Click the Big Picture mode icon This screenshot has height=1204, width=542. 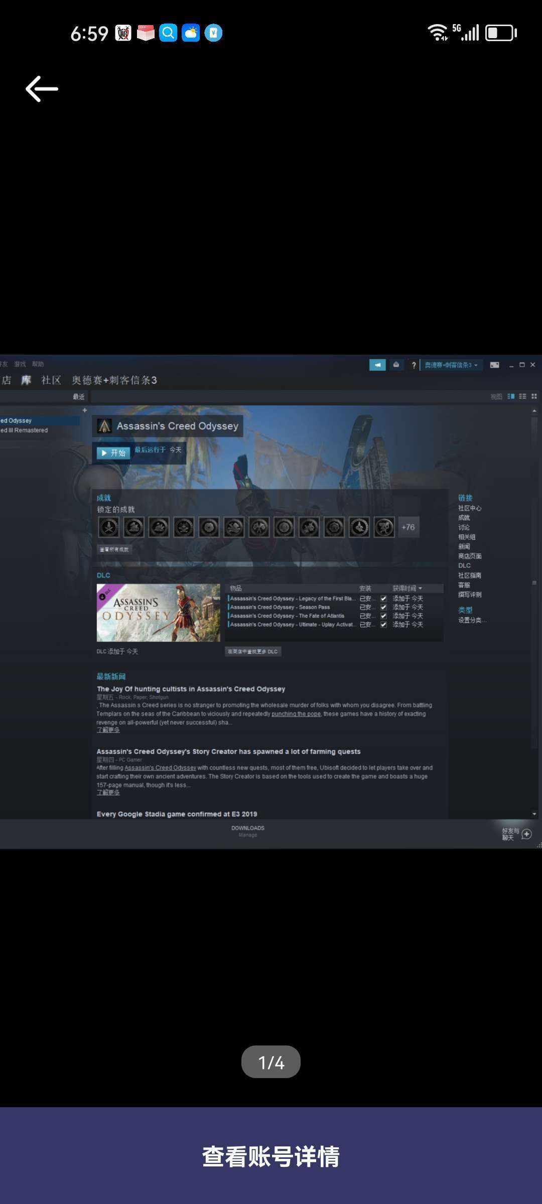point(494,365)
